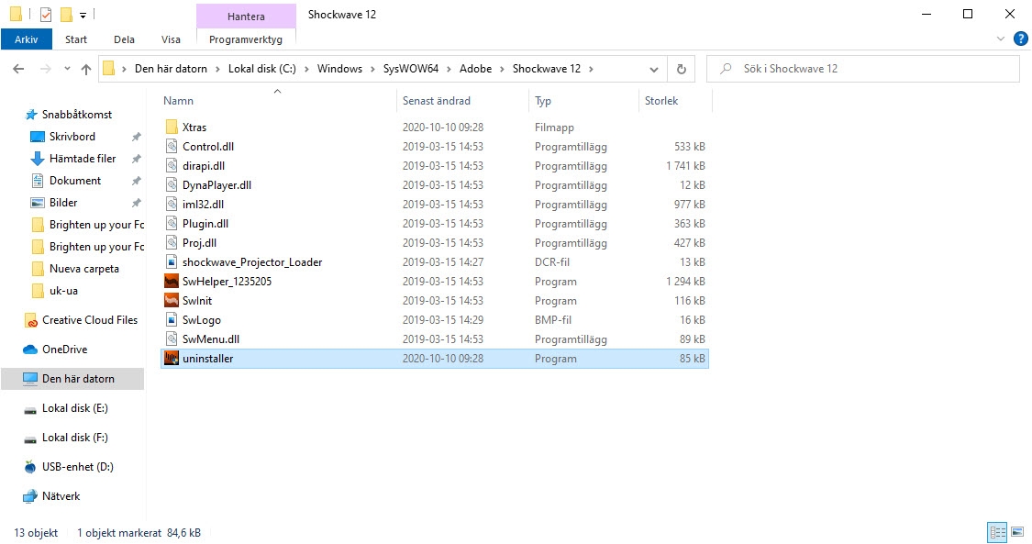Open Nueva carpeta in sidebar
Screen dimensions: 1032x544
pos(76,269)
